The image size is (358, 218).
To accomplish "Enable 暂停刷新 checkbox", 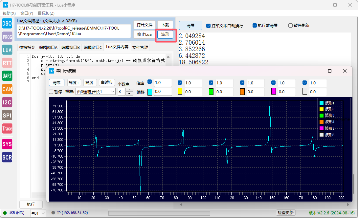I will coord(290,25).
